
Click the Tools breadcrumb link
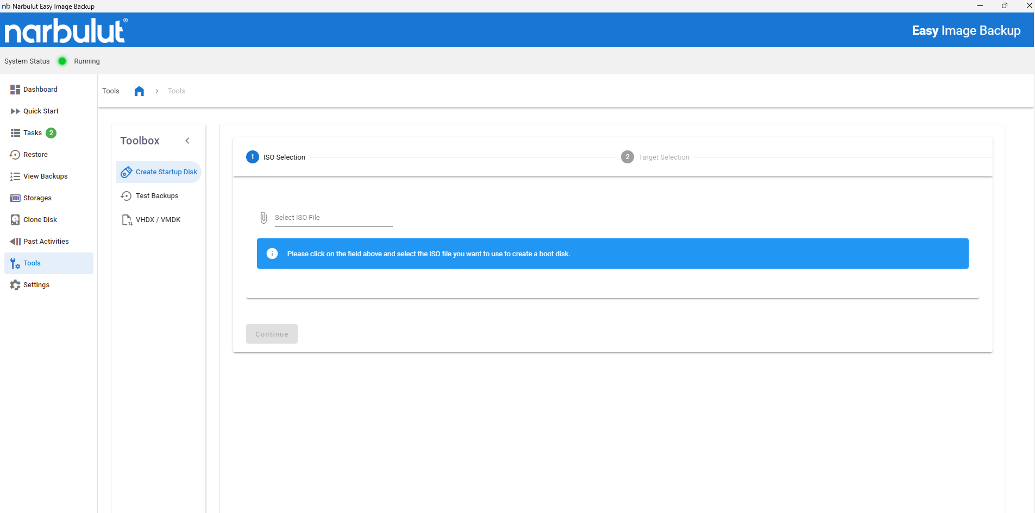pos(176,91)
